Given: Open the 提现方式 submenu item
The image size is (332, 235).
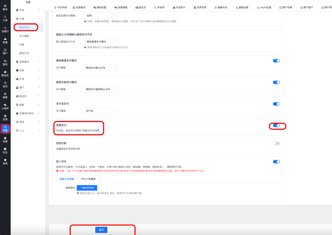Looking at the screenshot, I should pos(24,53).
